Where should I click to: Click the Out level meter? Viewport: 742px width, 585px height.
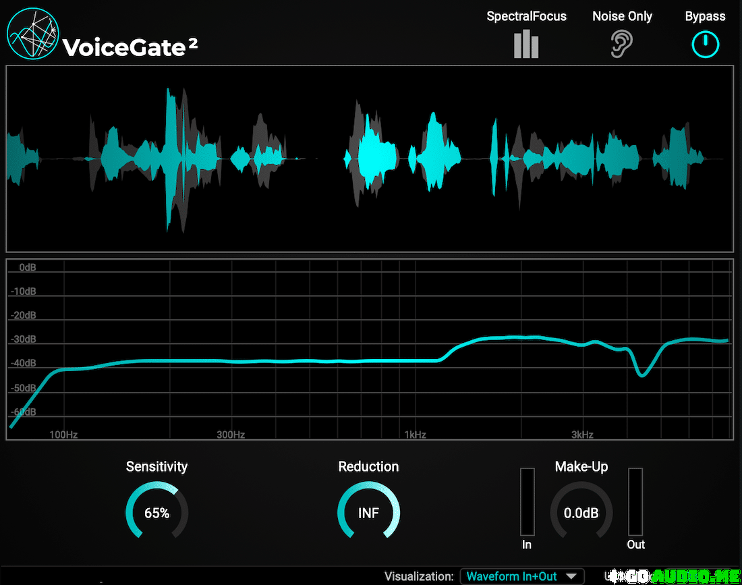[x=635, y=502]
